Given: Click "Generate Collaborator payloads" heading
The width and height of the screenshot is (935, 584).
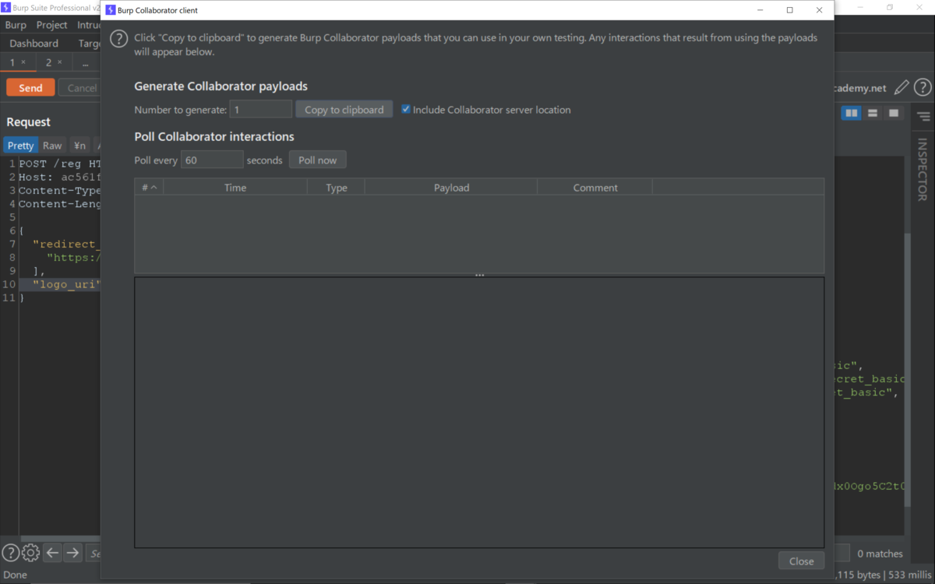Looking at the screenshot, I should point(221,86).
